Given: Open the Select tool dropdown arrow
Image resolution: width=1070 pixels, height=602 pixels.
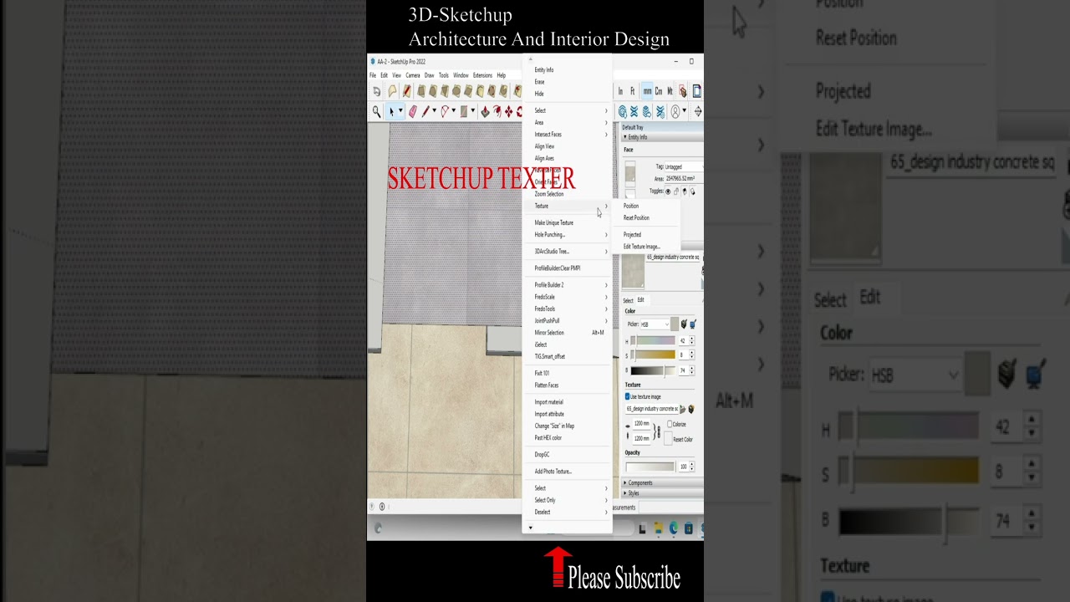Looking at the screenshot, I should 400,110.
